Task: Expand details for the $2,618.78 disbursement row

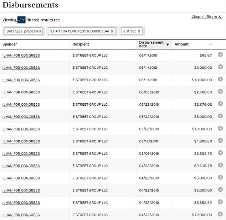Action: point(220,165)
